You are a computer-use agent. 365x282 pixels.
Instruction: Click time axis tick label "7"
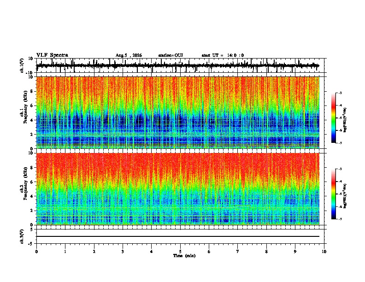click(238, 252)
